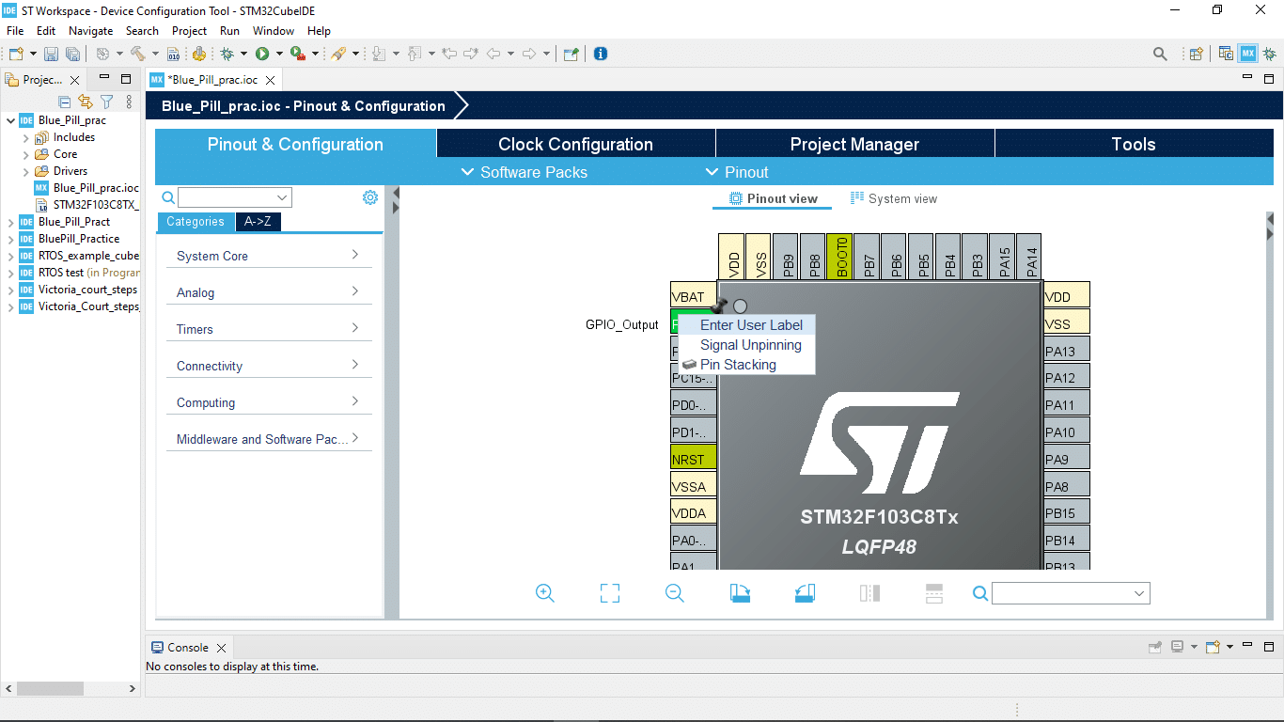Screen dimensions: 1284x722
Task: Rotate the chip counter-clockwise
Action: 805,593
